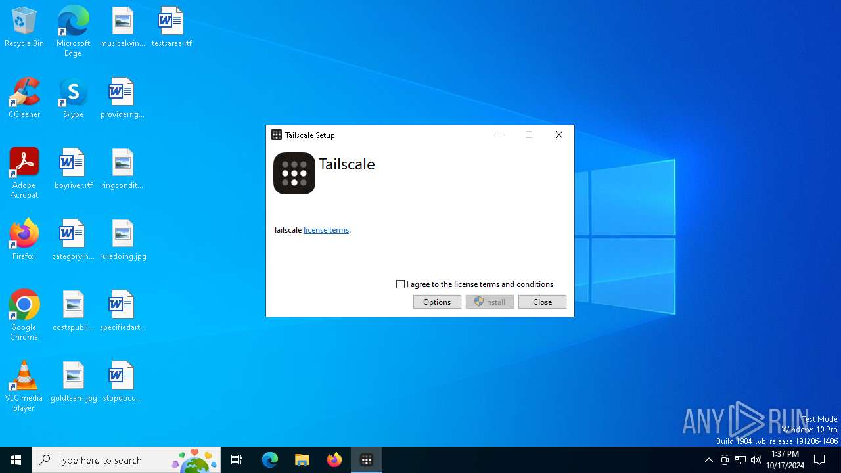Open the Windows Start menu
The height and width of the screenshot is (473, 841).
(x=16, y=460)
